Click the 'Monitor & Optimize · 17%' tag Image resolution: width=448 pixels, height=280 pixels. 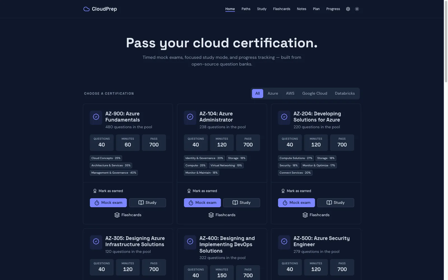pos(319,165)
